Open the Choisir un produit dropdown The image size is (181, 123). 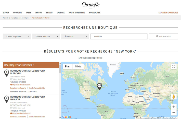[x=17, y=36]
